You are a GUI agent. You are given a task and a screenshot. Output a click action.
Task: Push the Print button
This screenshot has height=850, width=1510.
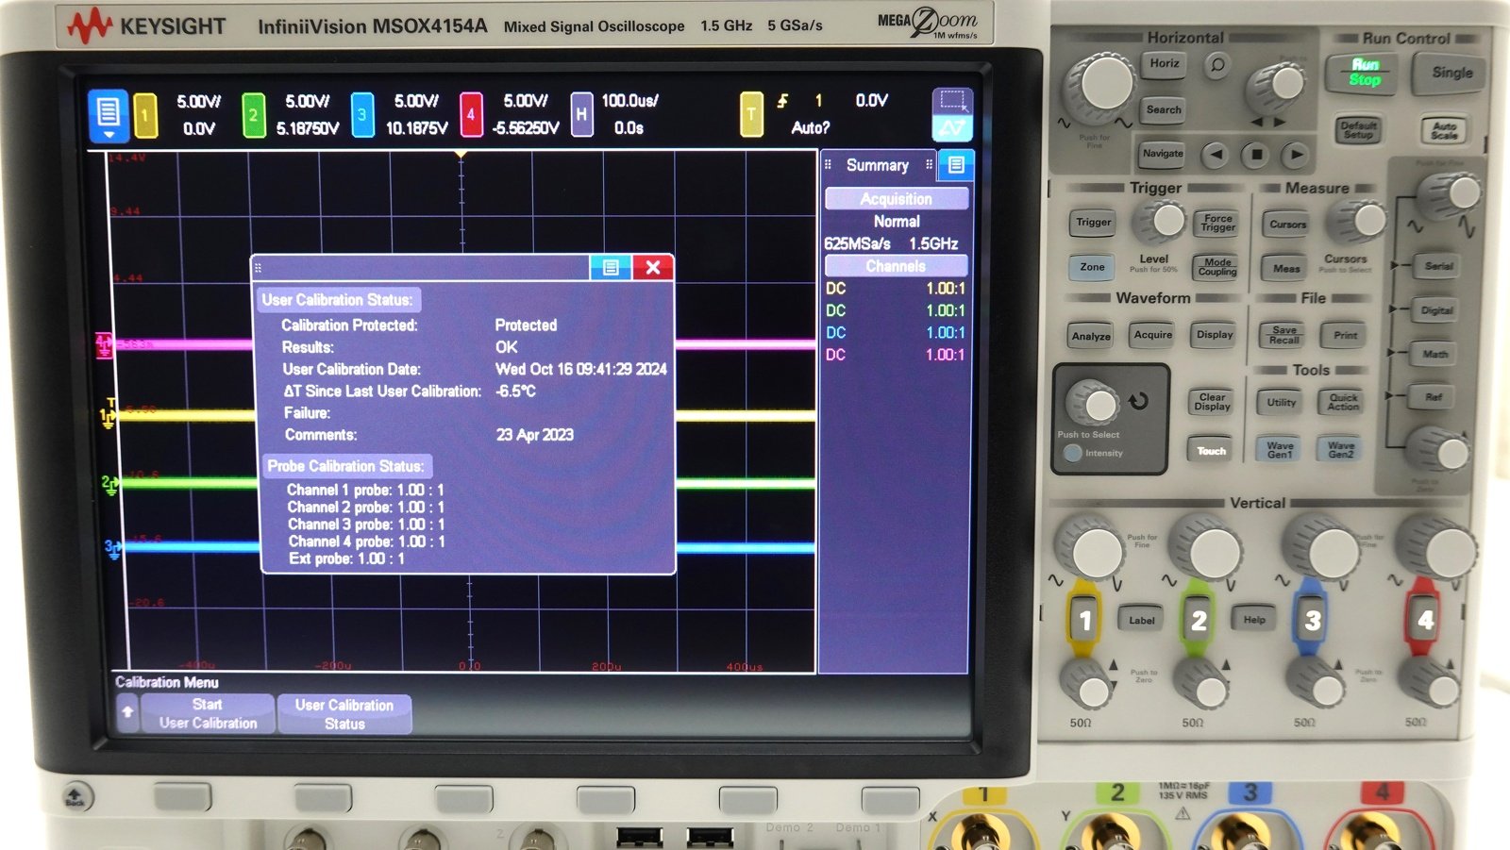[x=1346, y=335]
